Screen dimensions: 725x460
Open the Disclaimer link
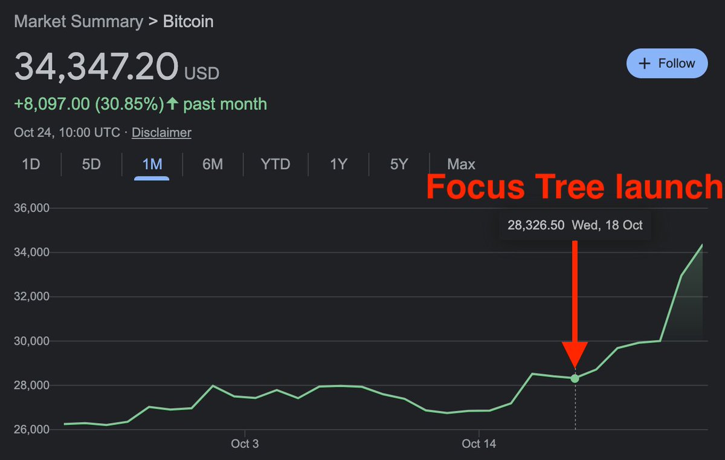point(161,132)
